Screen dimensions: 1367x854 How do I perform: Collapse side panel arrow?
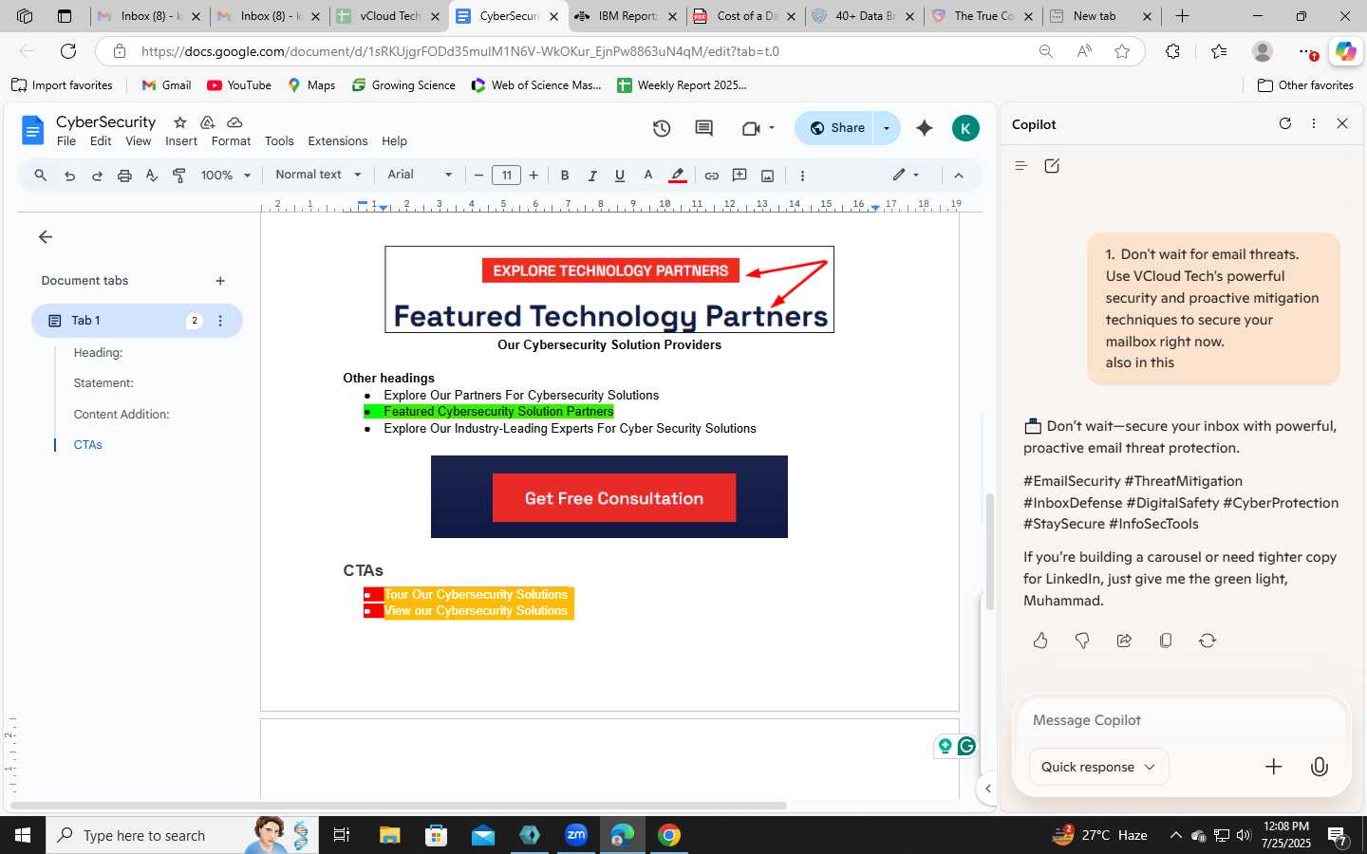tap(987, 789)
